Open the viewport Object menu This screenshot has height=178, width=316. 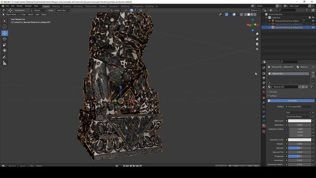click(x=44, y=14)
